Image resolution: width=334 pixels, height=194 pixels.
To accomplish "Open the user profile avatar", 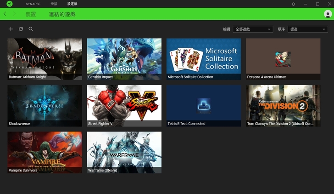I will coord(328,14).
